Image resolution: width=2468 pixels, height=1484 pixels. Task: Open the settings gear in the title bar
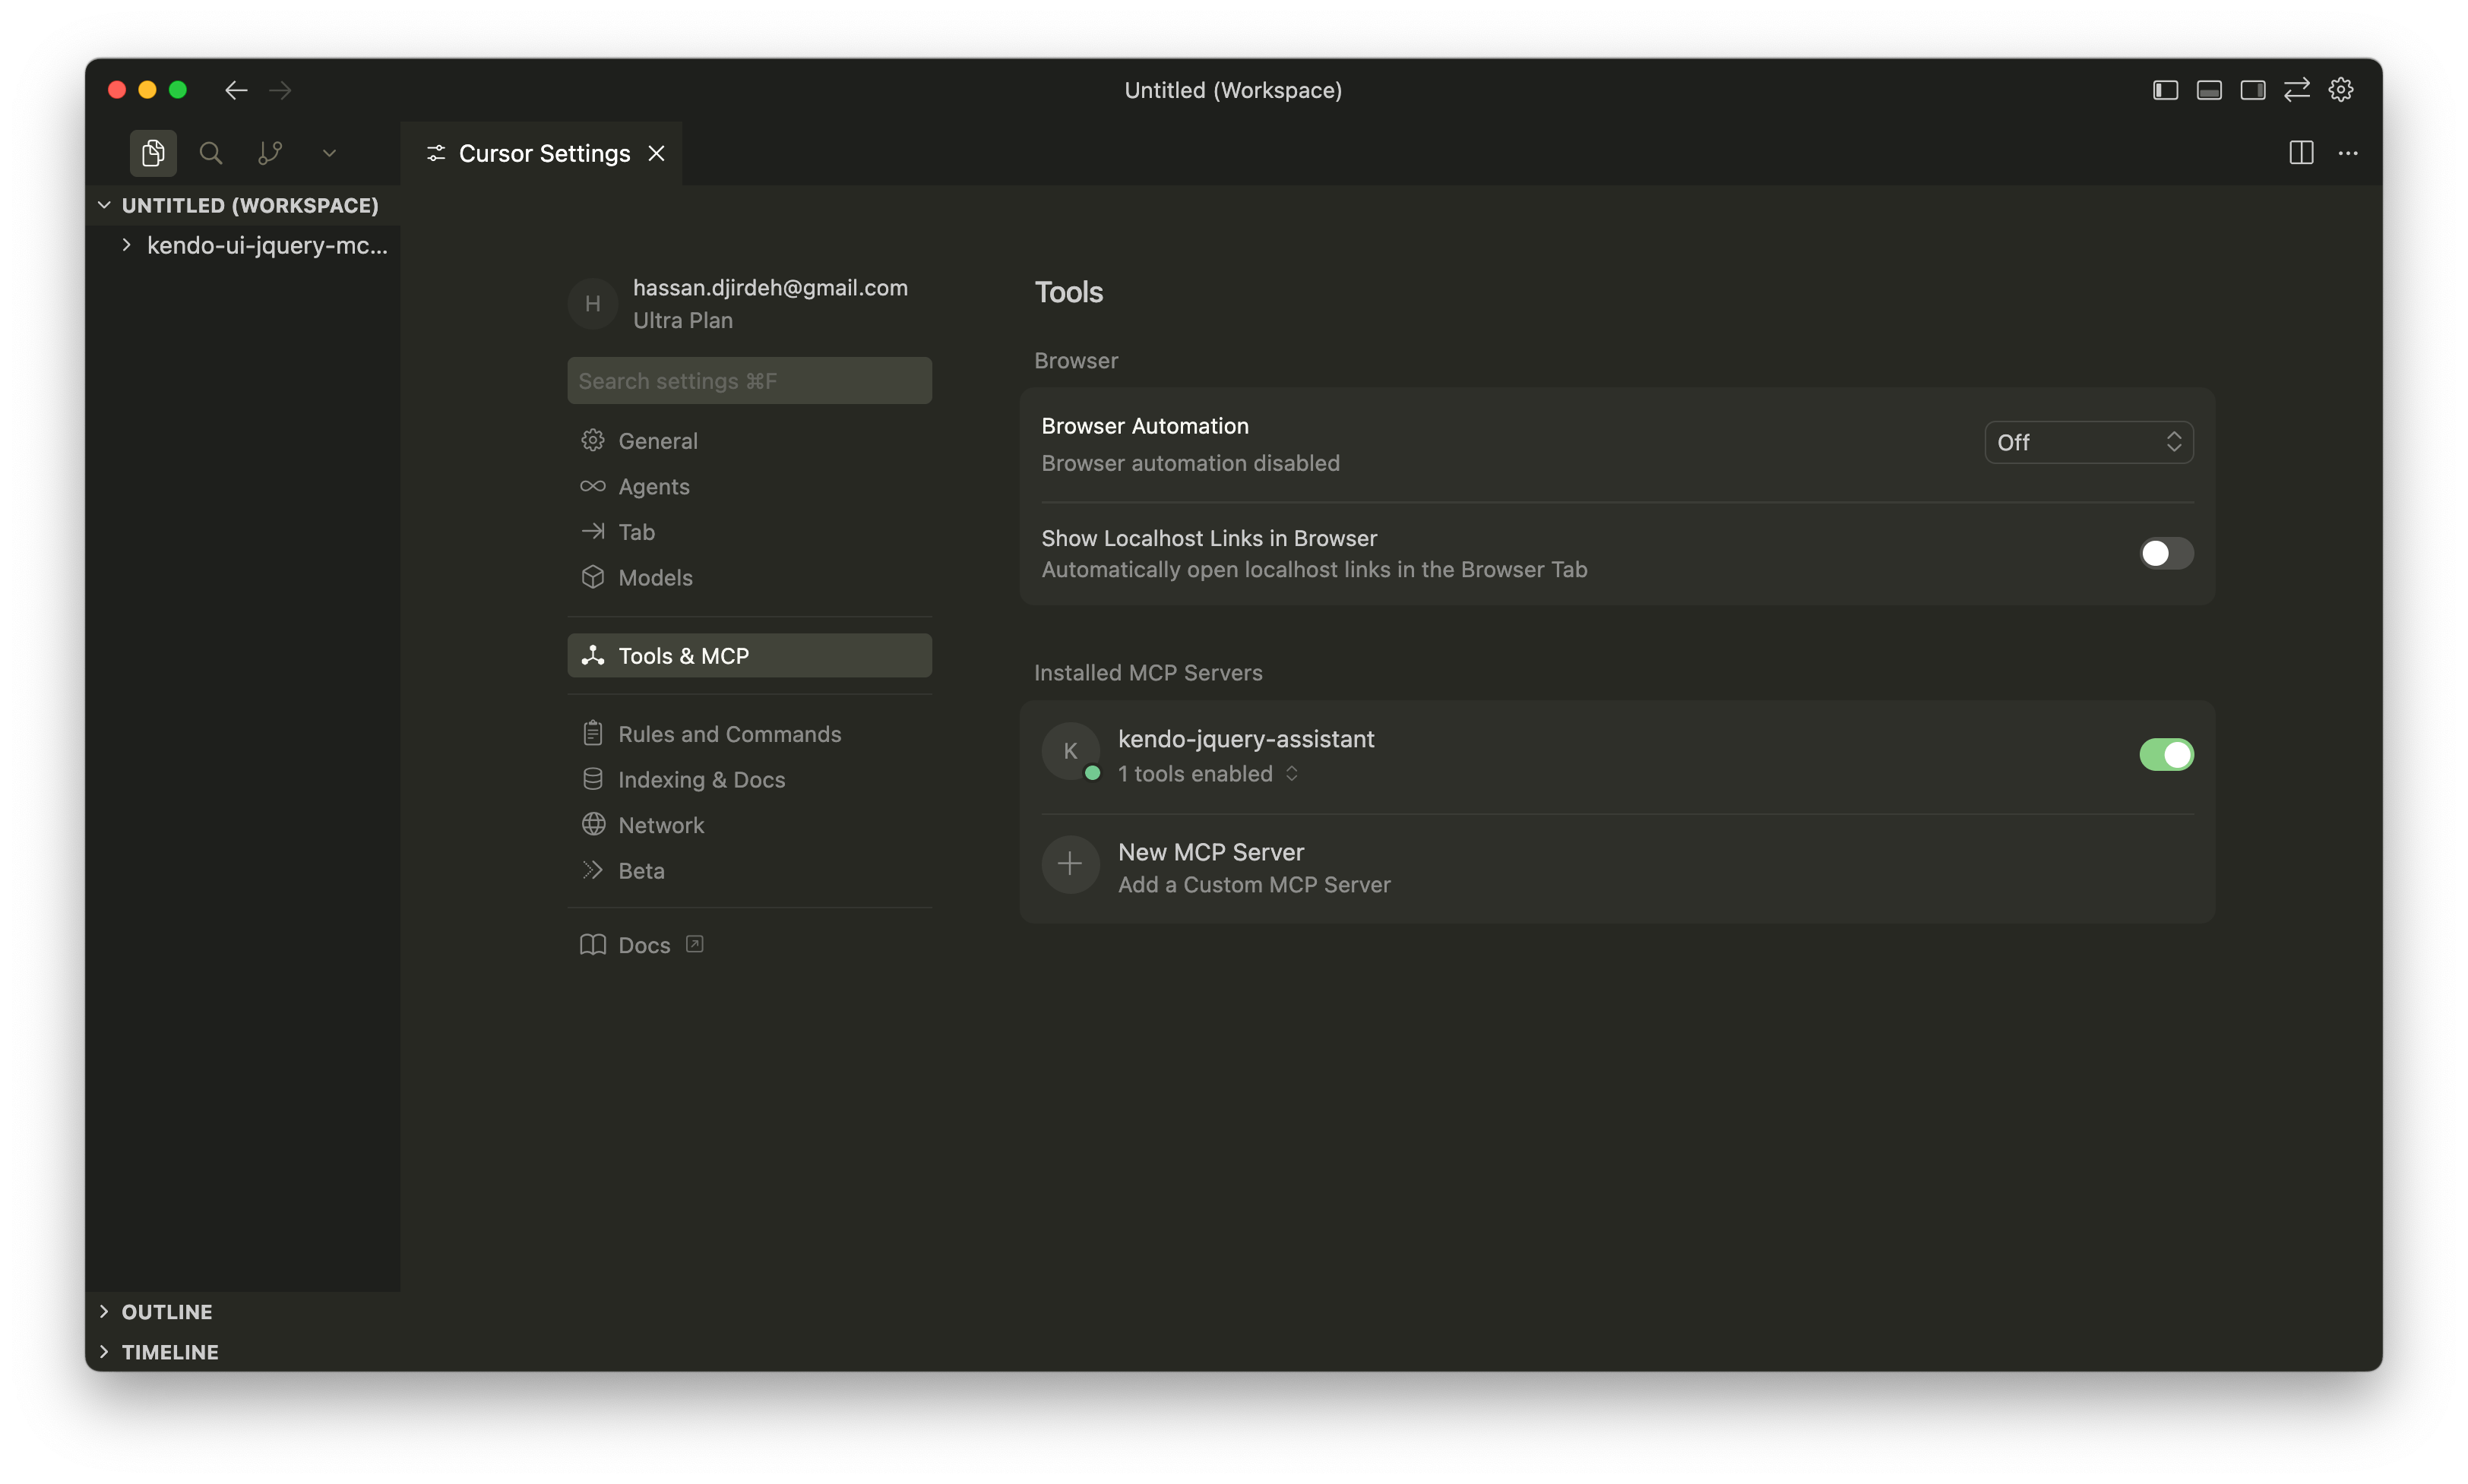click(x=2340, y=90)
